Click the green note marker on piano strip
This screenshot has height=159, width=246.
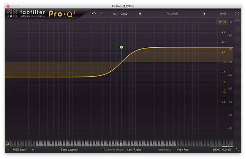[121, 144]
